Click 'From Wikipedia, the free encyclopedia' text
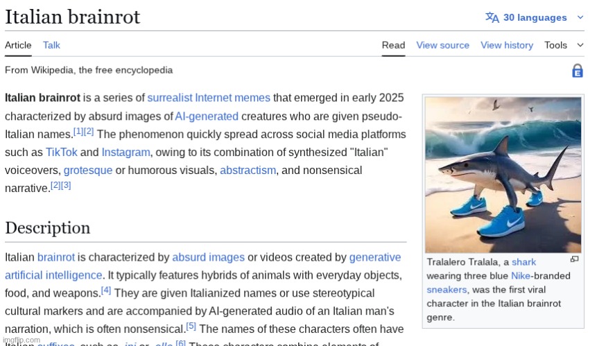Screen dimensions: 597x346 [x=89, y=70]
